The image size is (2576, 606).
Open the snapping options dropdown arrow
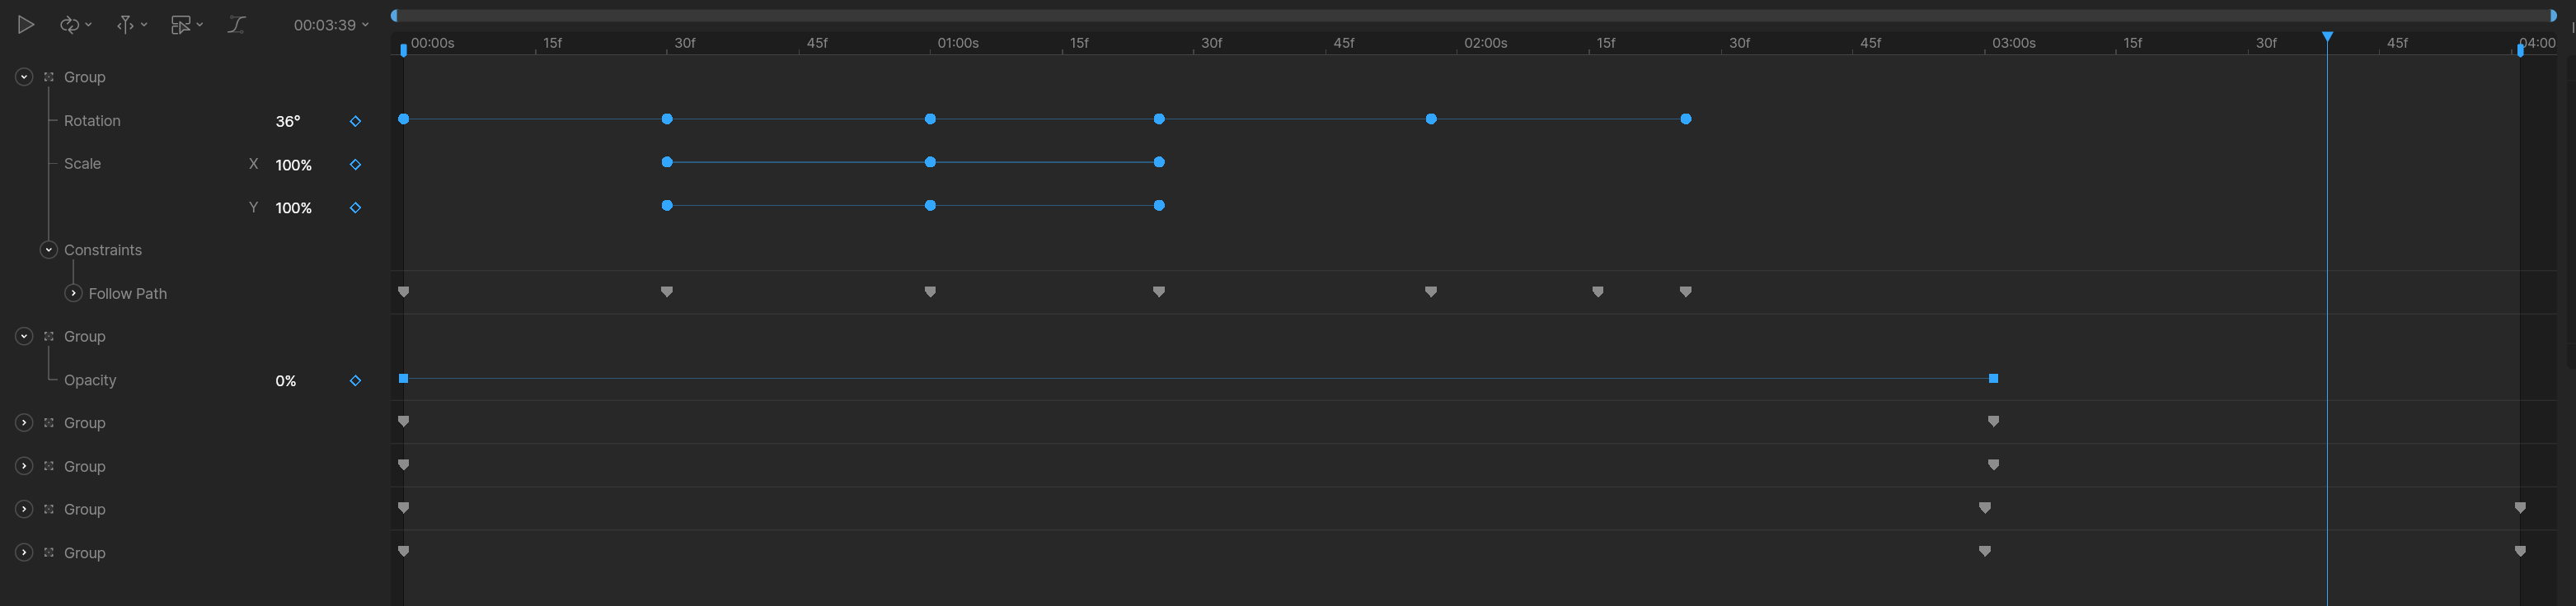coord(145,25)
